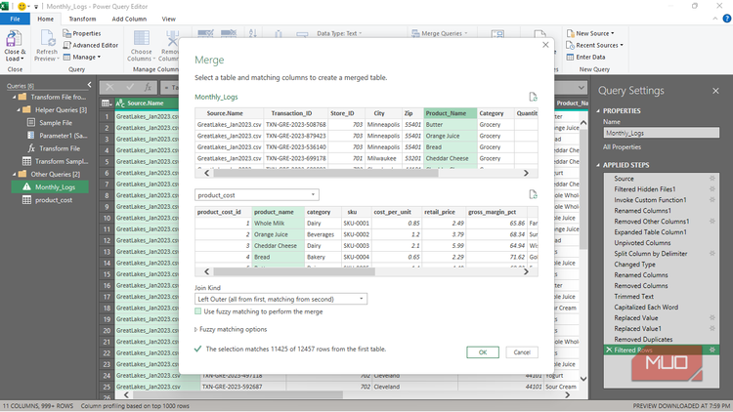The height and width of the screenshot is (412, 733).
Task: Click the delete X on Filtered Rows step
Action: pos(609,350)
